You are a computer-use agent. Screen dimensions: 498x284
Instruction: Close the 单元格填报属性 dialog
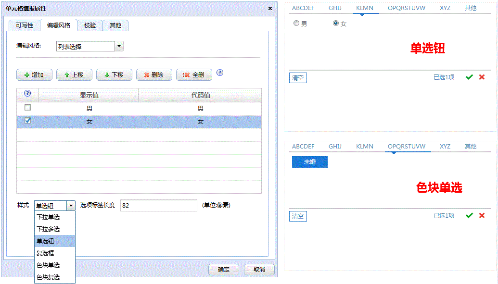click(x=270, y=9)
